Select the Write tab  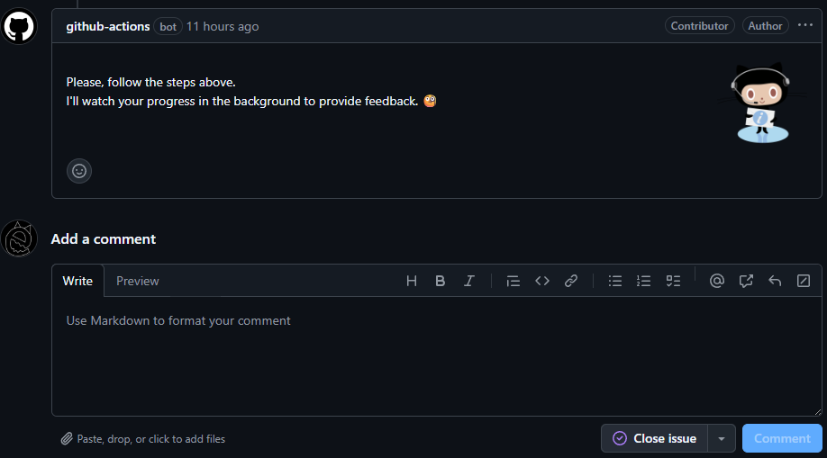click(x=77, y=281)
